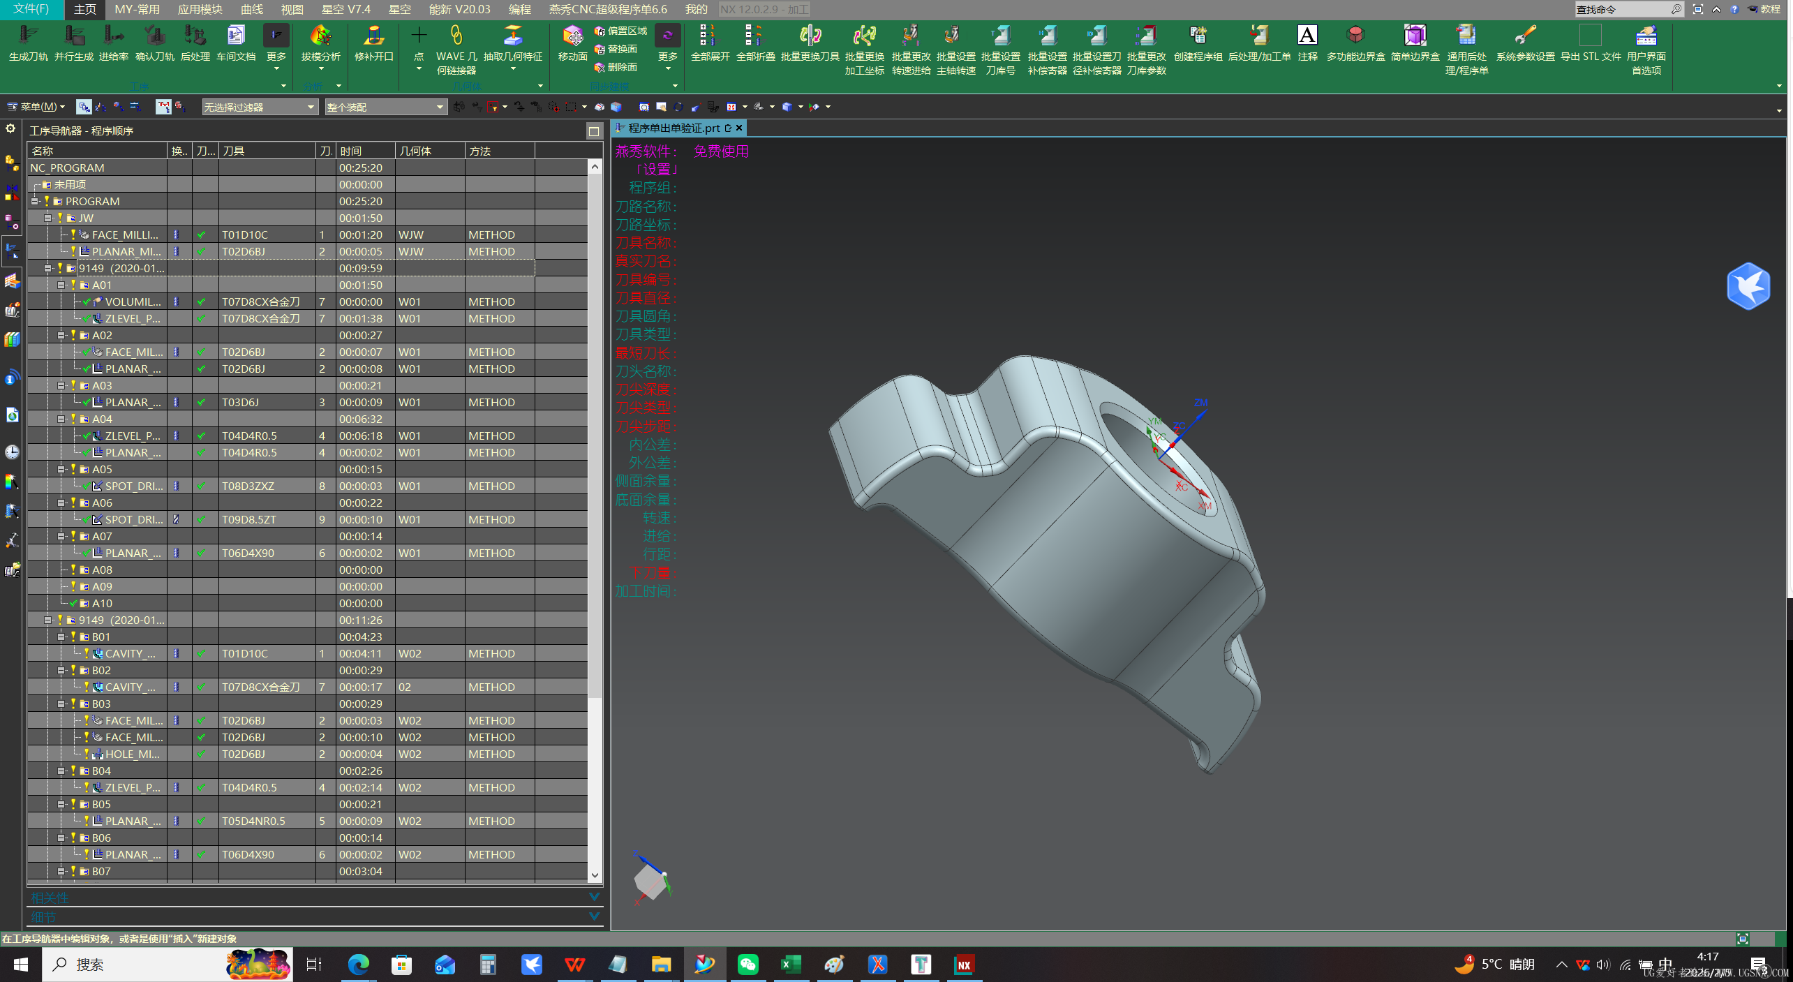
Task: Select the FACE_MILLI operation using T01D10C
Action: pos(124,235)
